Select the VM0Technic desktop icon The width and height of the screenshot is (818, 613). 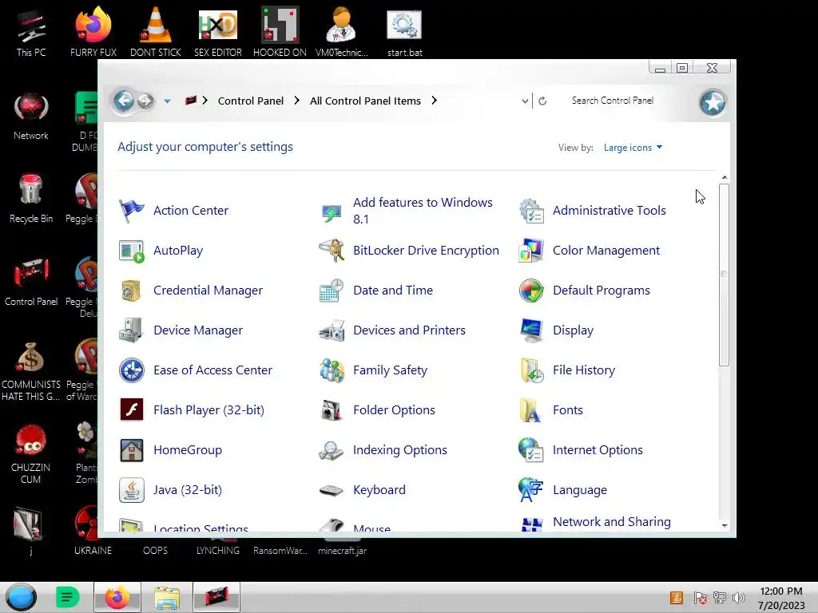click(342, 33)
